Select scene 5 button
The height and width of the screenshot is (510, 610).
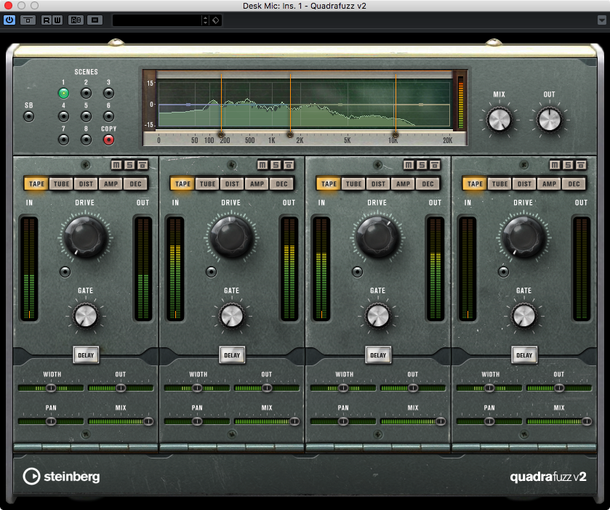[86, 116]
